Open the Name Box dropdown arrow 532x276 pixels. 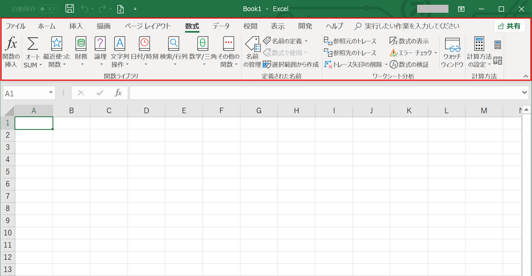coord(51,92)
